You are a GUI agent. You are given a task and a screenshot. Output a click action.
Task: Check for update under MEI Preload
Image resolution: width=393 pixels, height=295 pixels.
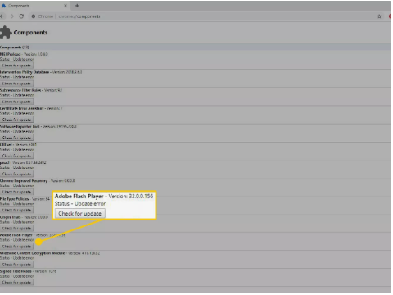click(x=16, y=66)
